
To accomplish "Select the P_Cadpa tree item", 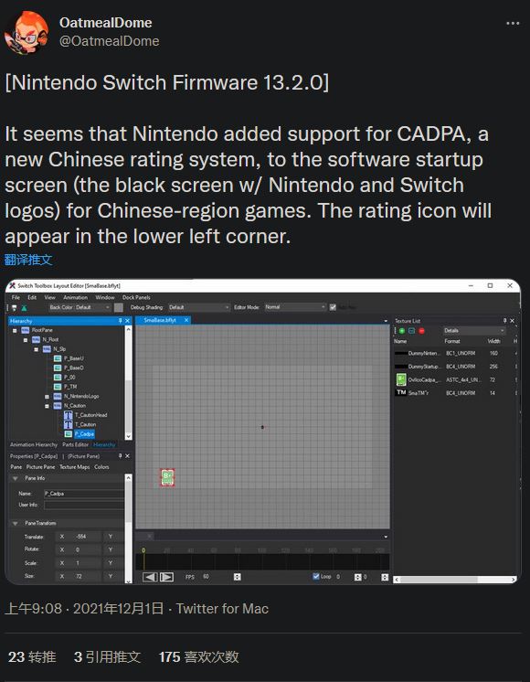I will (84, 434).
